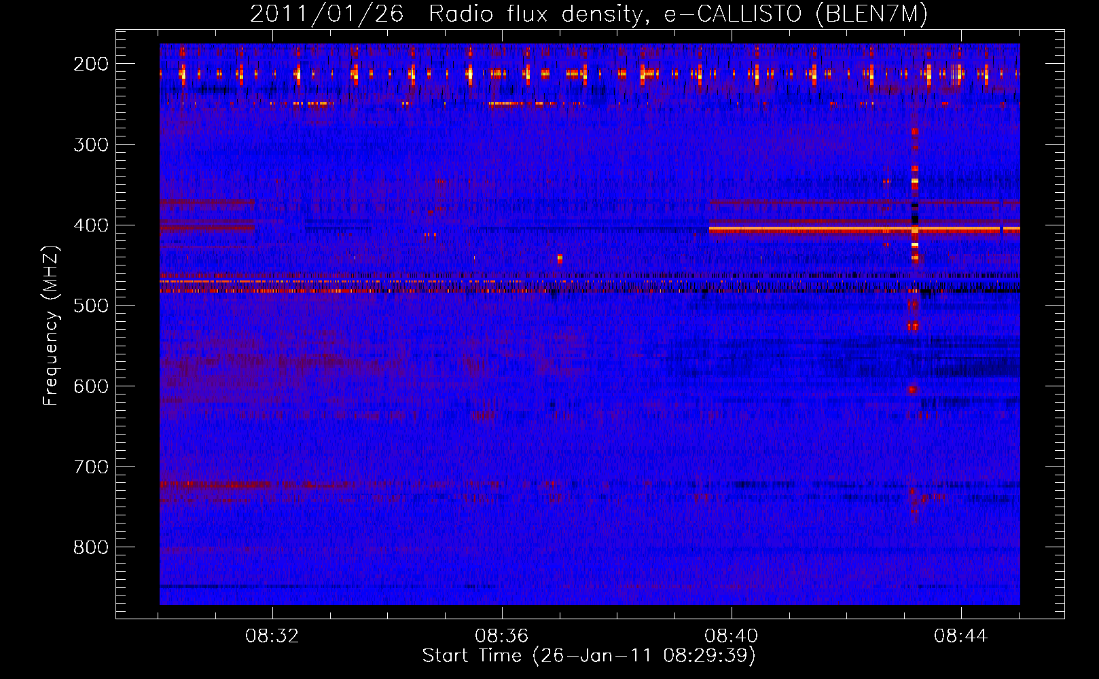Click the 700 frequency tick label
This screenshot has width=1099, height=679.
coord(91,467)
